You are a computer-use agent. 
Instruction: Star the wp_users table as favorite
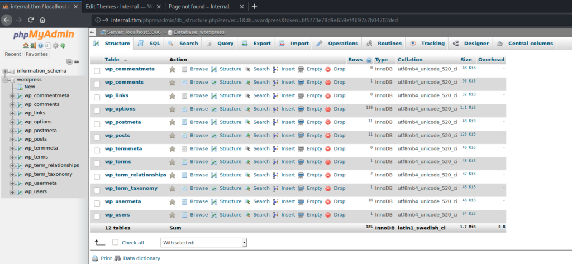click(173, 215)
